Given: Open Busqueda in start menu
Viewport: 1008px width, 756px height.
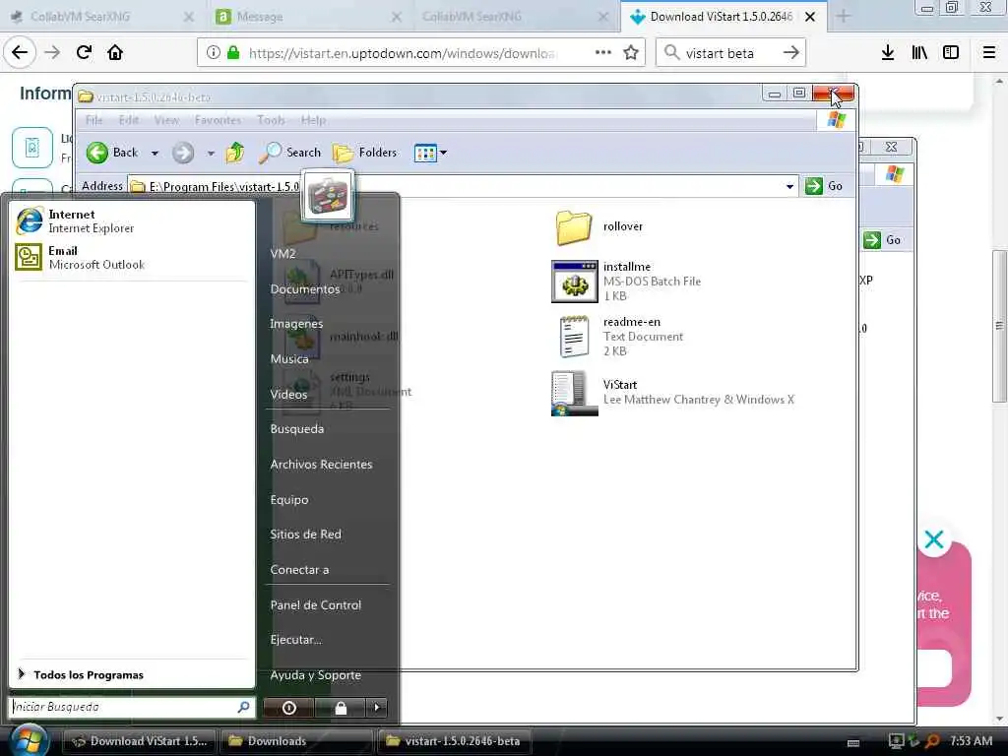Looking at the screenshot, I should pyautogui.click(x=297, y=429).
